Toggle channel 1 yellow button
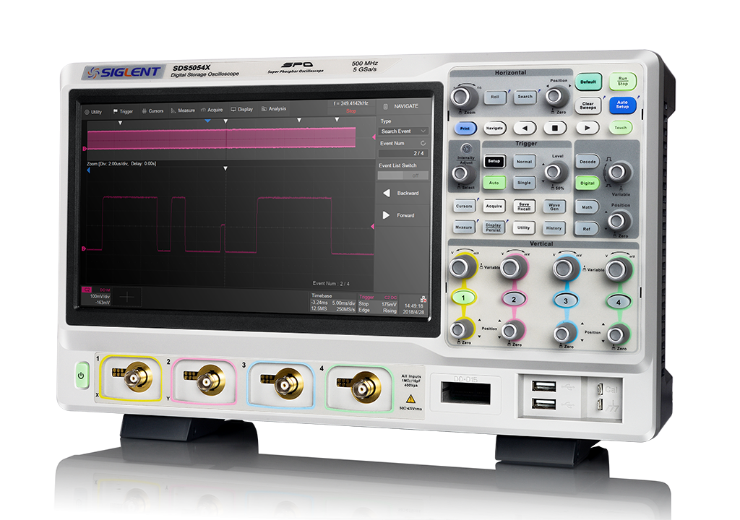Viewport: 740px width, 520px height. (463, 298)
